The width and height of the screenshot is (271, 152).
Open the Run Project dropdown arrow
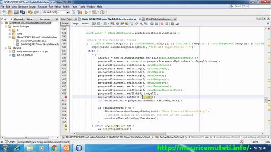pyautogui.click(x=90, y=12)
